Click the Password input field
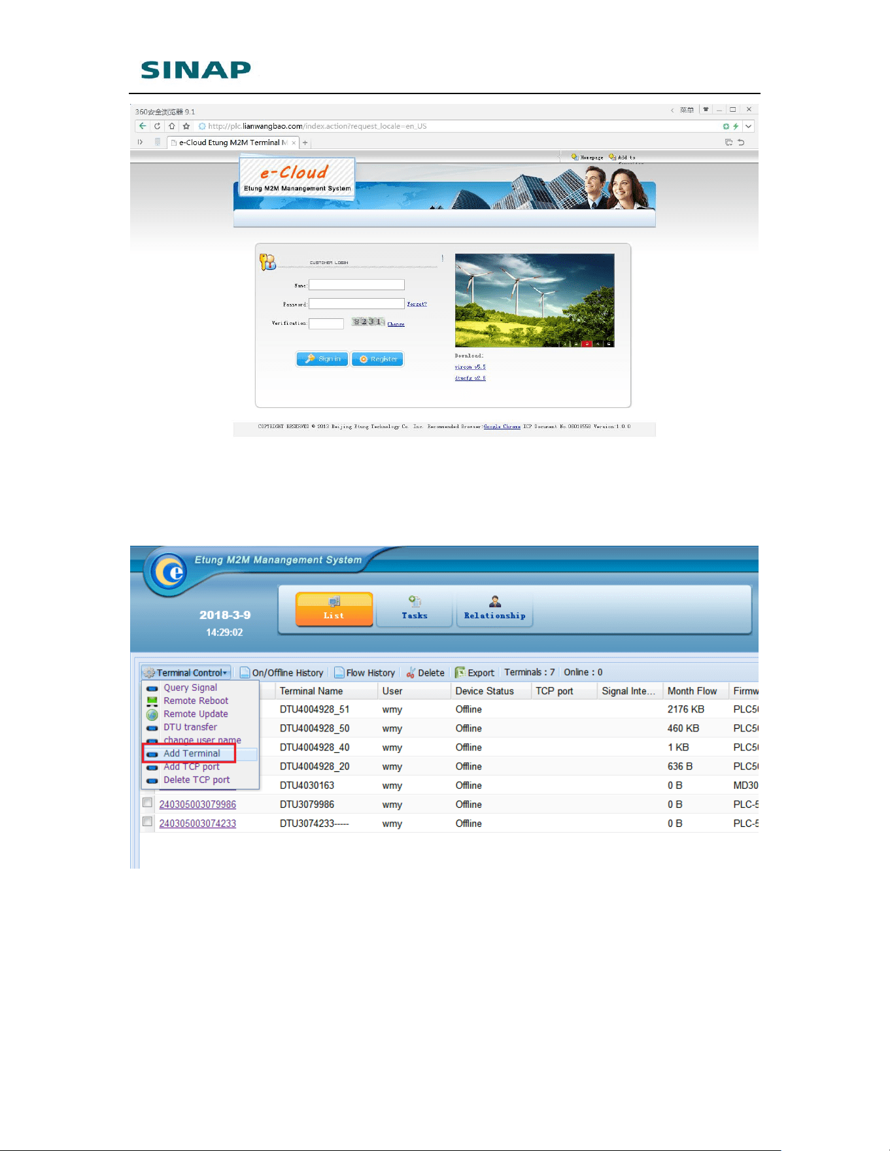 (356, 304)
